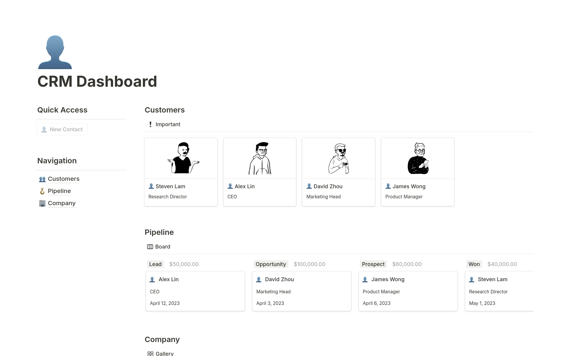Toggle the Lead stage in Pipeline board
The image size is (570, 356).
pos(155,264)
